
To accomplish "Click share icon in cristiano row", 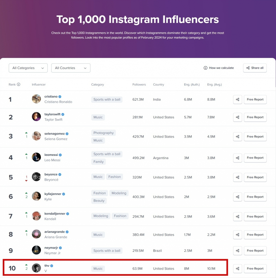I will coord(237,99).
